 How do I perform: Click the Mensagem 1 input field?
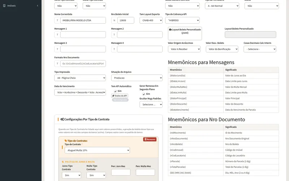pos(83,34)
